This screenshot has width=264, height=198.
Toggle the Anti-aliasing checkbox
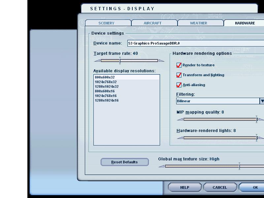[179, 85]
